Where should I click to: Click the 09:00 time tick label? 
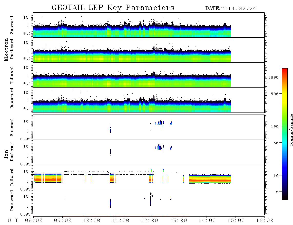tap(63, 220)
